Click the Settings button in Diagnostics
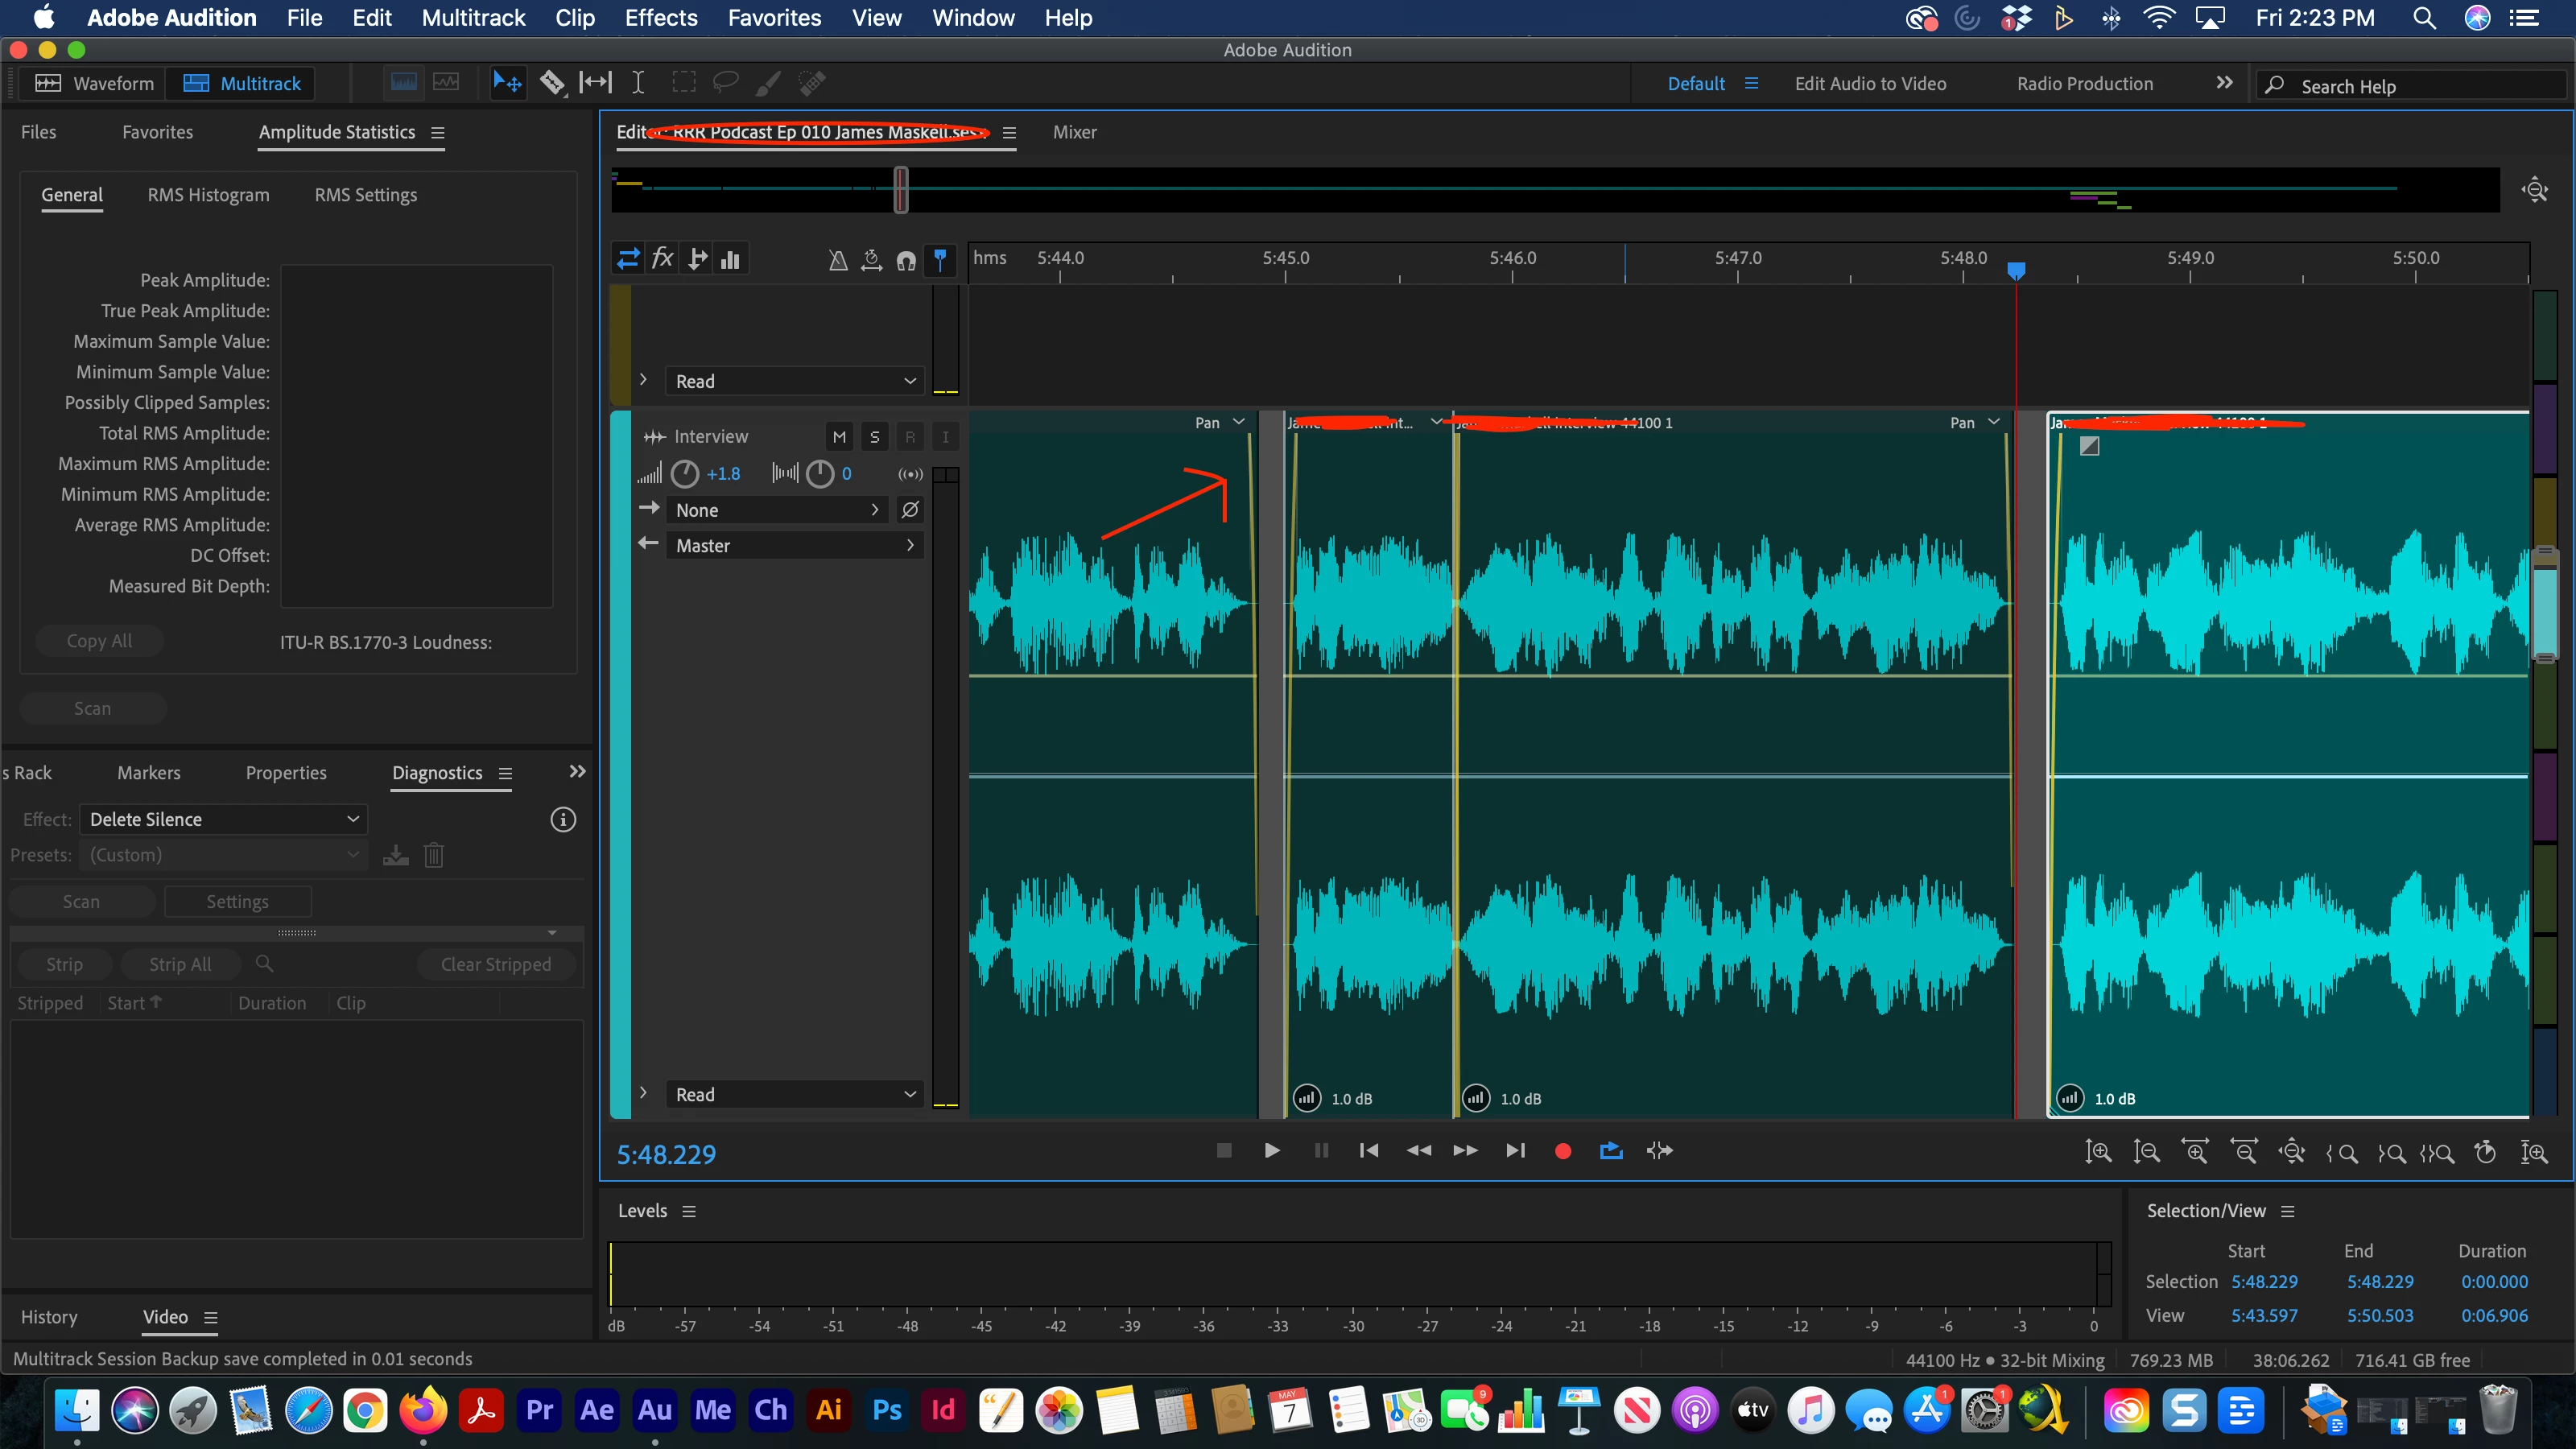The height and width of the screenshot is (1449, 2576). [x=237, y=901]
